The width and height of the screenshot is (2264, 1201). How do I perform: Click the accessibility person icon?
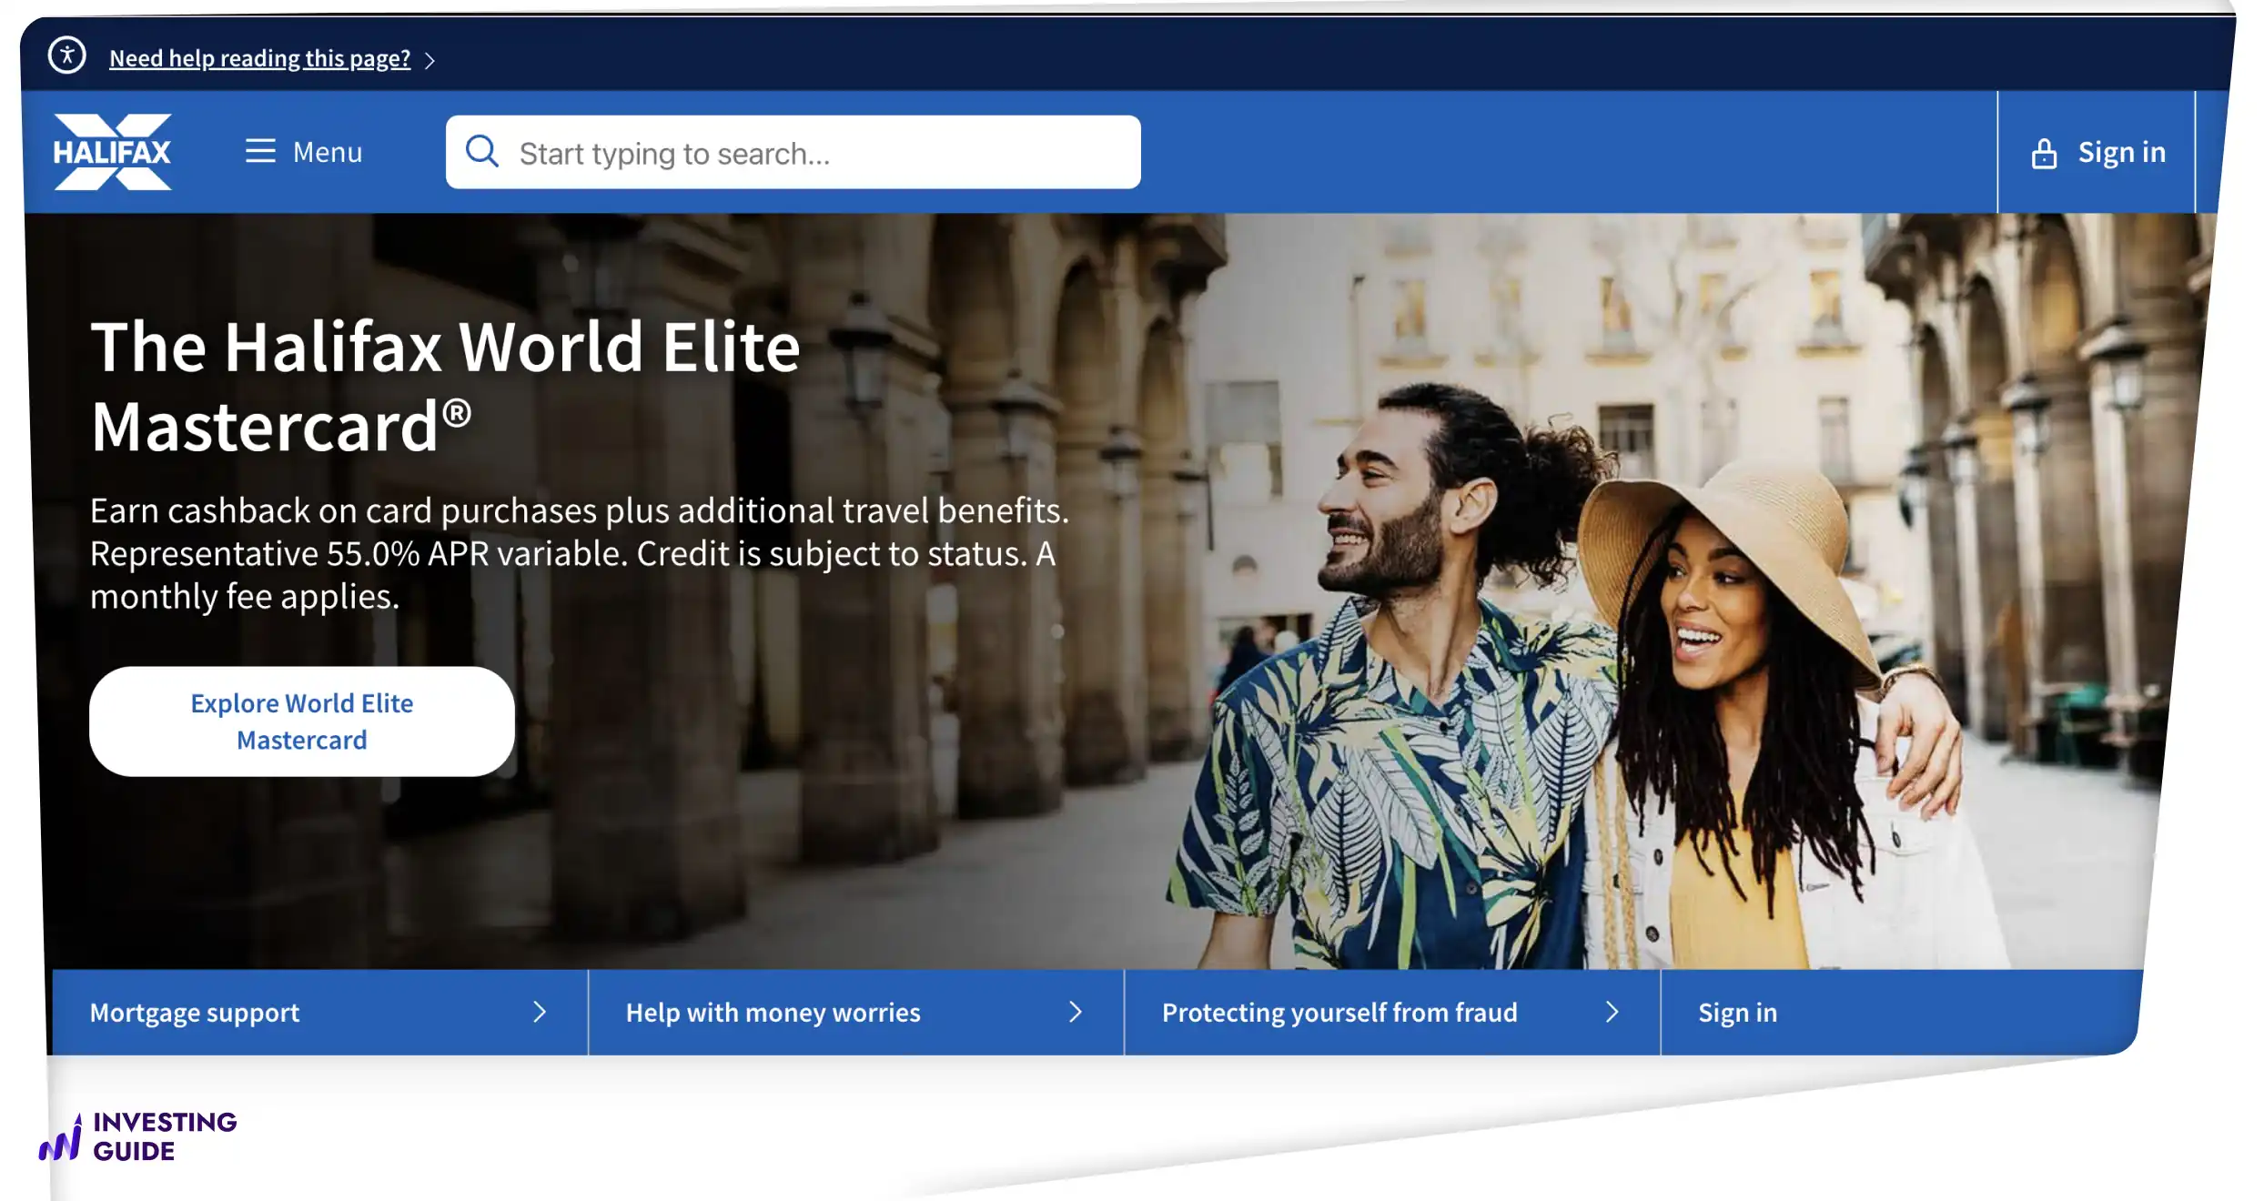tap(66, 56)
